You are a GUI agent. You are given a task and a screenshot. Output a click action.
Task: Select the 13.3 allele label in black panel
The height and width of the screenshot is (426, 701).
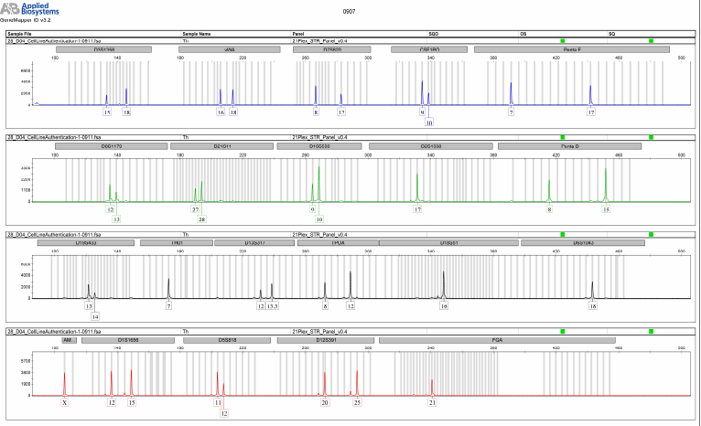click(272, 305)
